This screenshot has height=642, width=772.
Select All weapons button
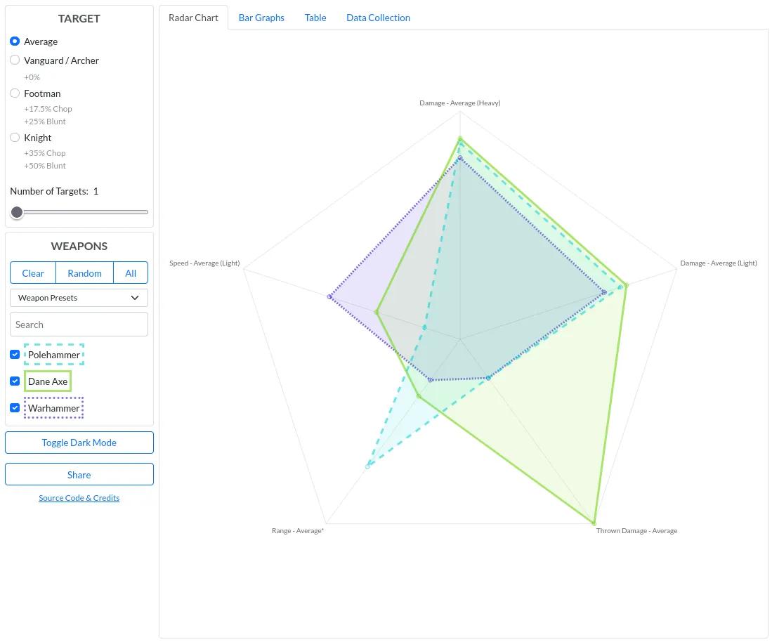pos(131,273)
